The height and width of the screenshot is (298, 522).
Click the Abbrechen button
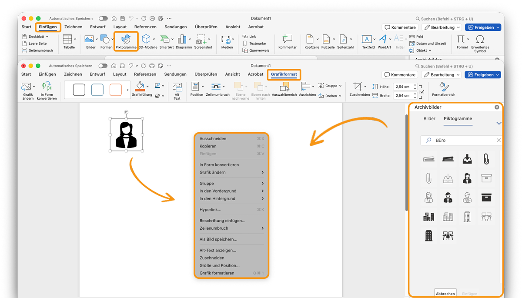point(445,294)
